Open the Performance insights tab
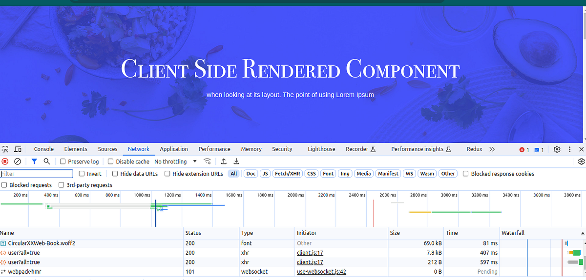 click(x=421, y=149)
